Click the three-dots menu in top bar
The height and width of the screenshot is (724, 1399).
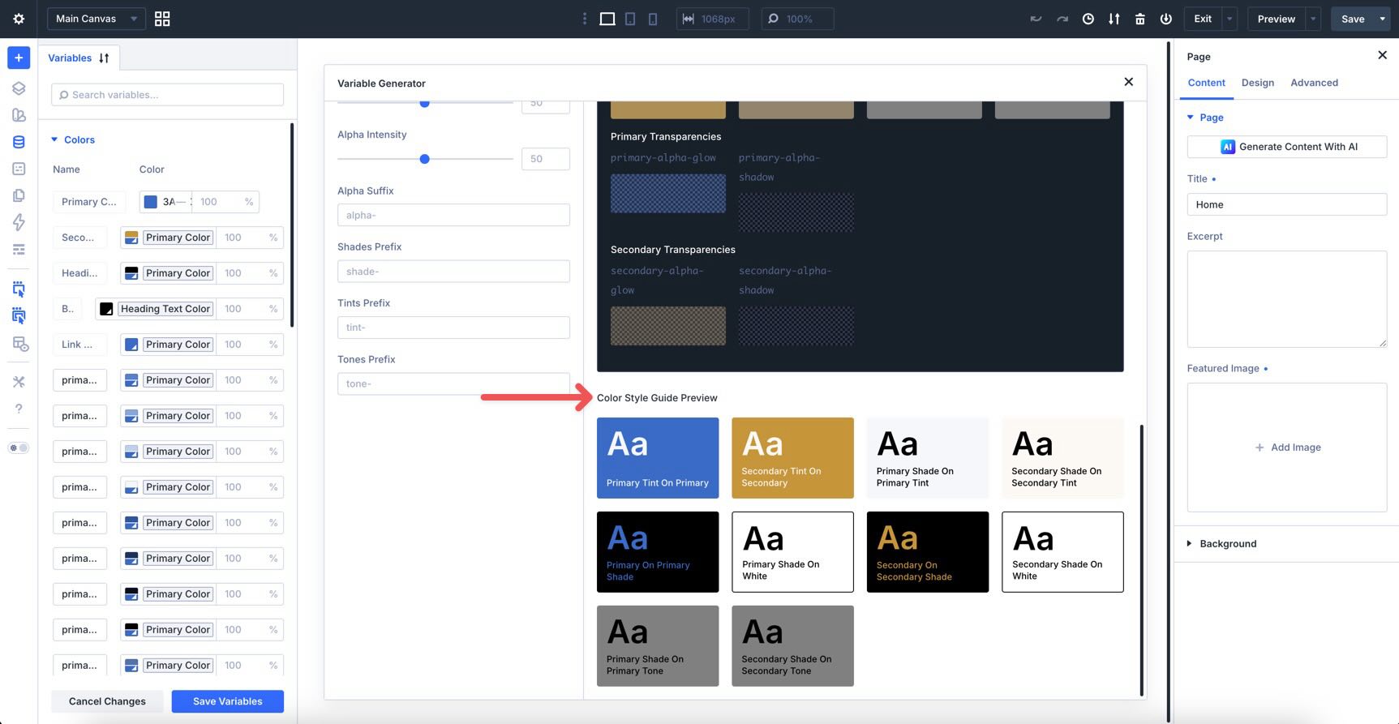(584, 19)
